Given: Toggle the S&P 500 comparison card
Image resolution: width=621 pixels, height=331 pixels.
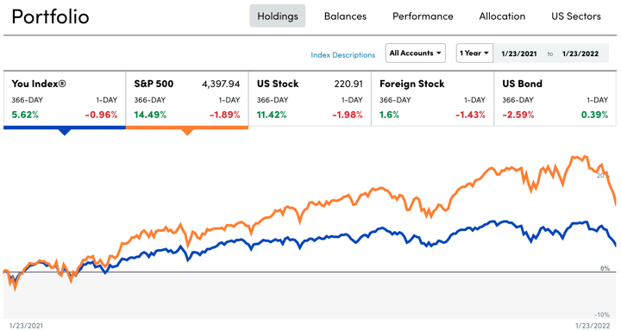Looking at the screenshot, I should click(187, 99).
